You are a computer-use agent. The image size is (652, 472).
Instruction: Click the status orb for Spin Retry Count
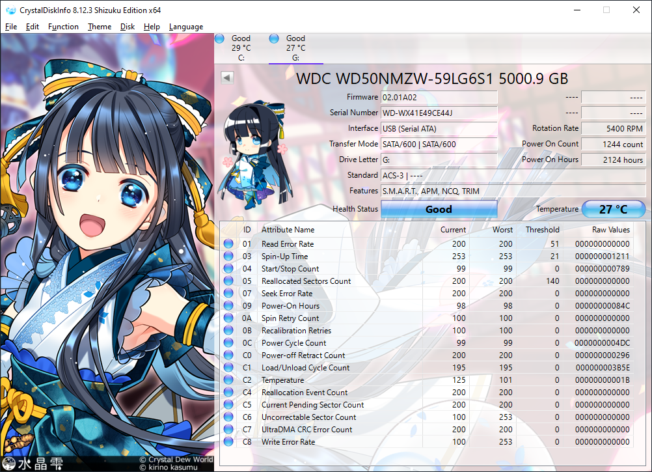[228, 318]
